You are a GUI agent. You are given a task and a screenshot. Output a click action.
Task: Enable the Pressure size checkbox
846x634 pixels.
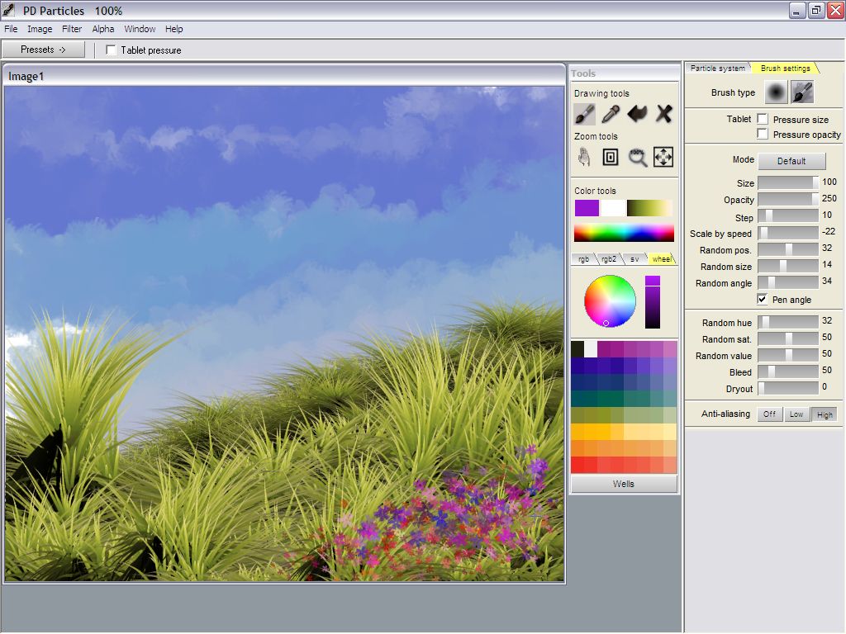tap(763, 120)
